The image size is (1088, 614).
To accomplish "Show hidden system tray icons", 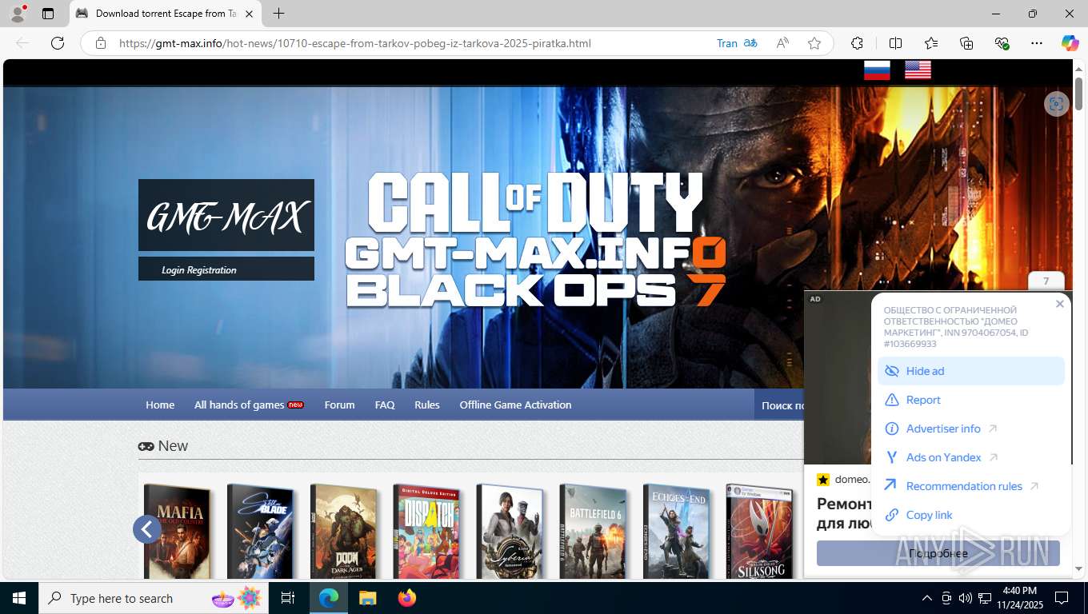I will (x=927, y=598).
